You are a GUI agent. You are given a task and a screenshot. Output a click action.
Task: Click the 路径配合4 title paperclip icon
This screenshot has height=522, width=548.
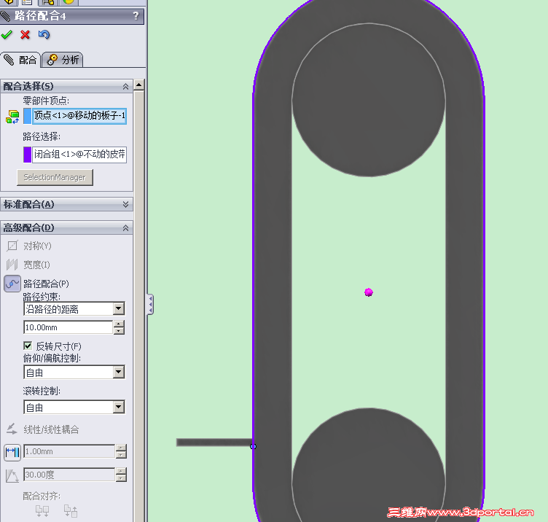point(6,16)
